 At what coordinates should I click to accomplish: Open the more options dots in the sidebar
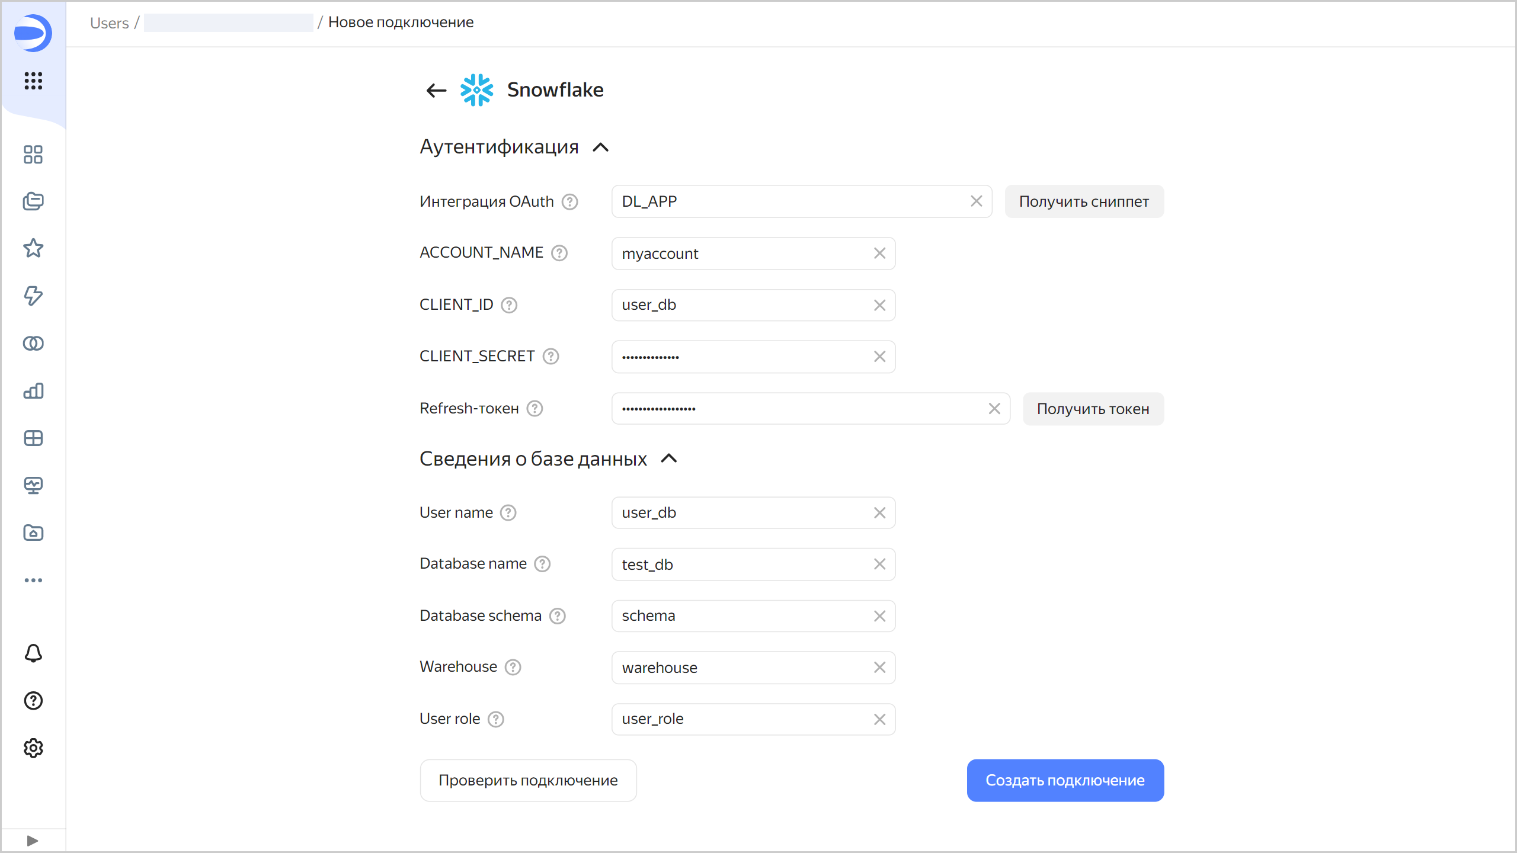tap(33, 580)
